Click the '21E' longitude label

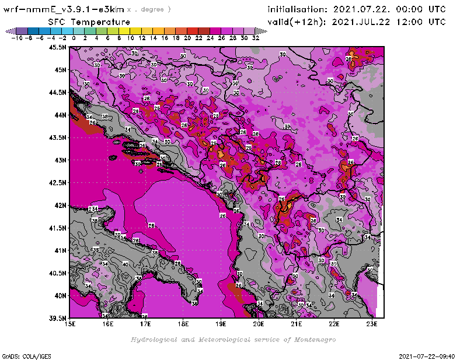297,324
